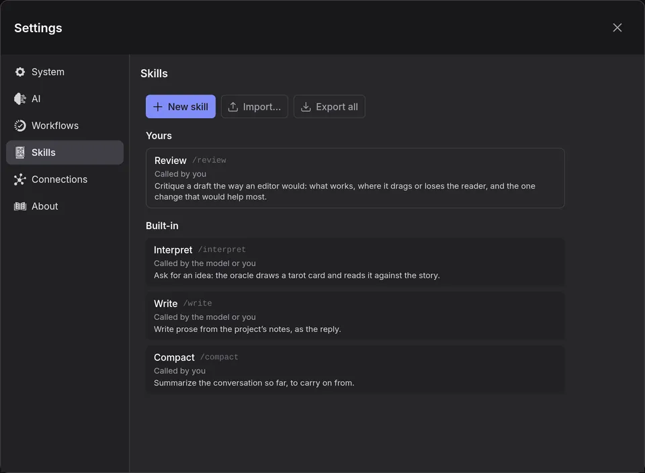645x473 pixels.
Task: Click the Workflows circular icon
Action: point(19,126)
